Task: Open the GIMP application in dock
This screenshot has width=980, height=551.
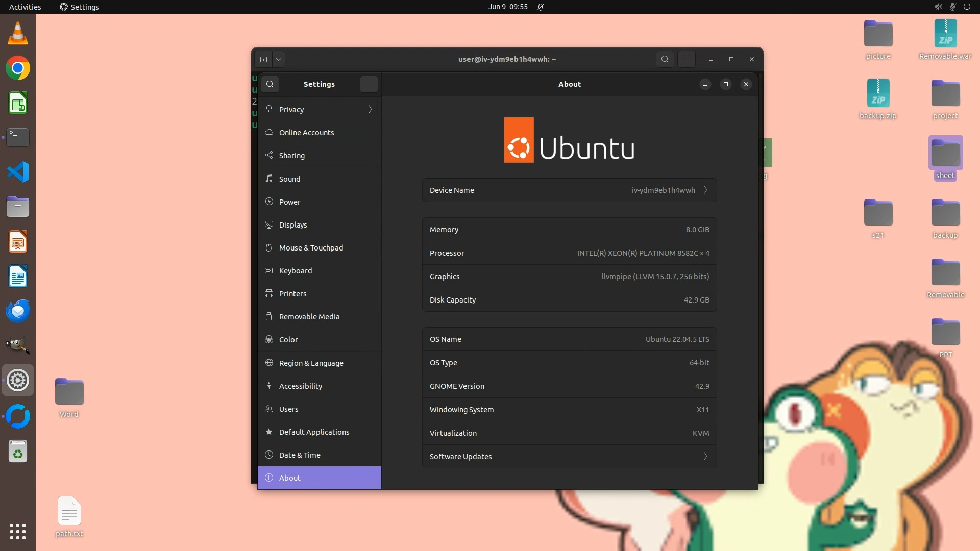Action: point(18,345)
